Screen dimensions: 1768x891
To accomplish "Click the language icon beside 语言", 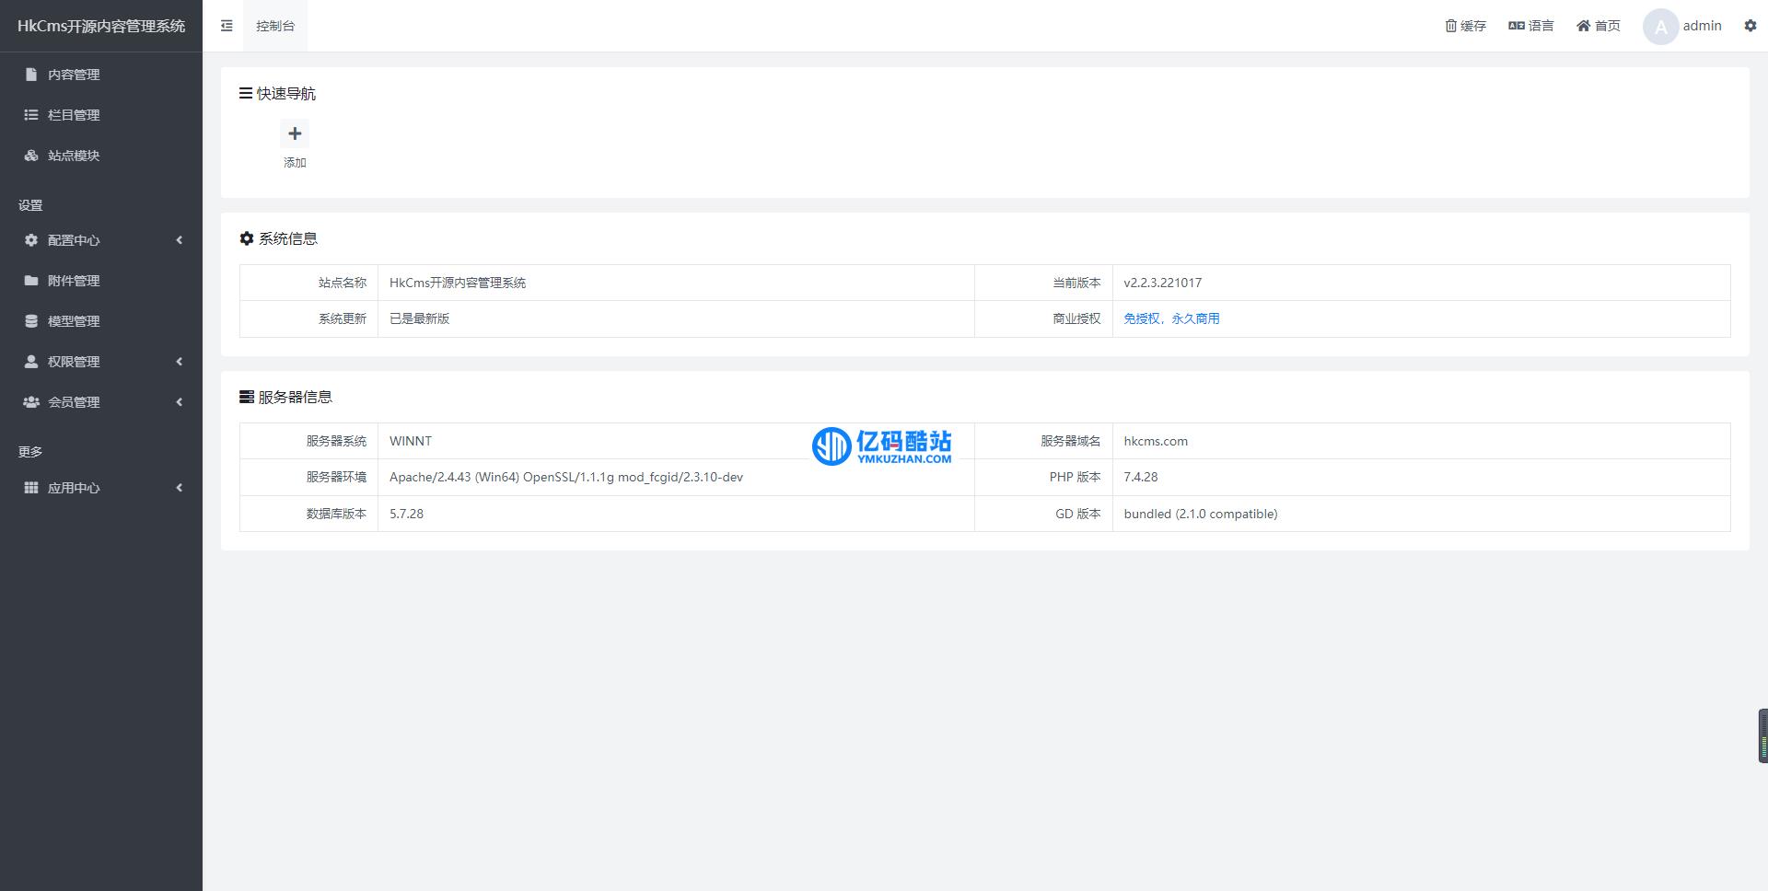I will tap(1517, 26).
